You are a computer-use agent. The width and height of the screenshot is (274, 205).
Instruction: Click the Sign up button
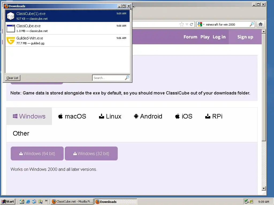coord(245,37)
